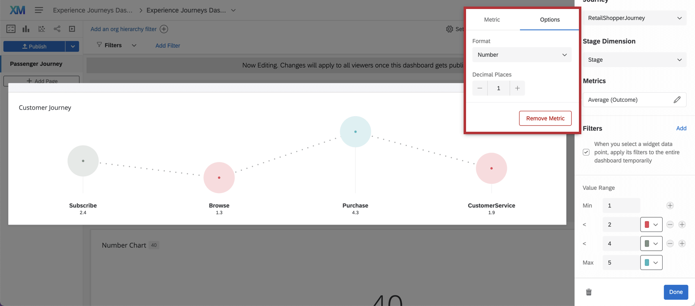
Task: Click Add Page button
Action: click(42, 81)
